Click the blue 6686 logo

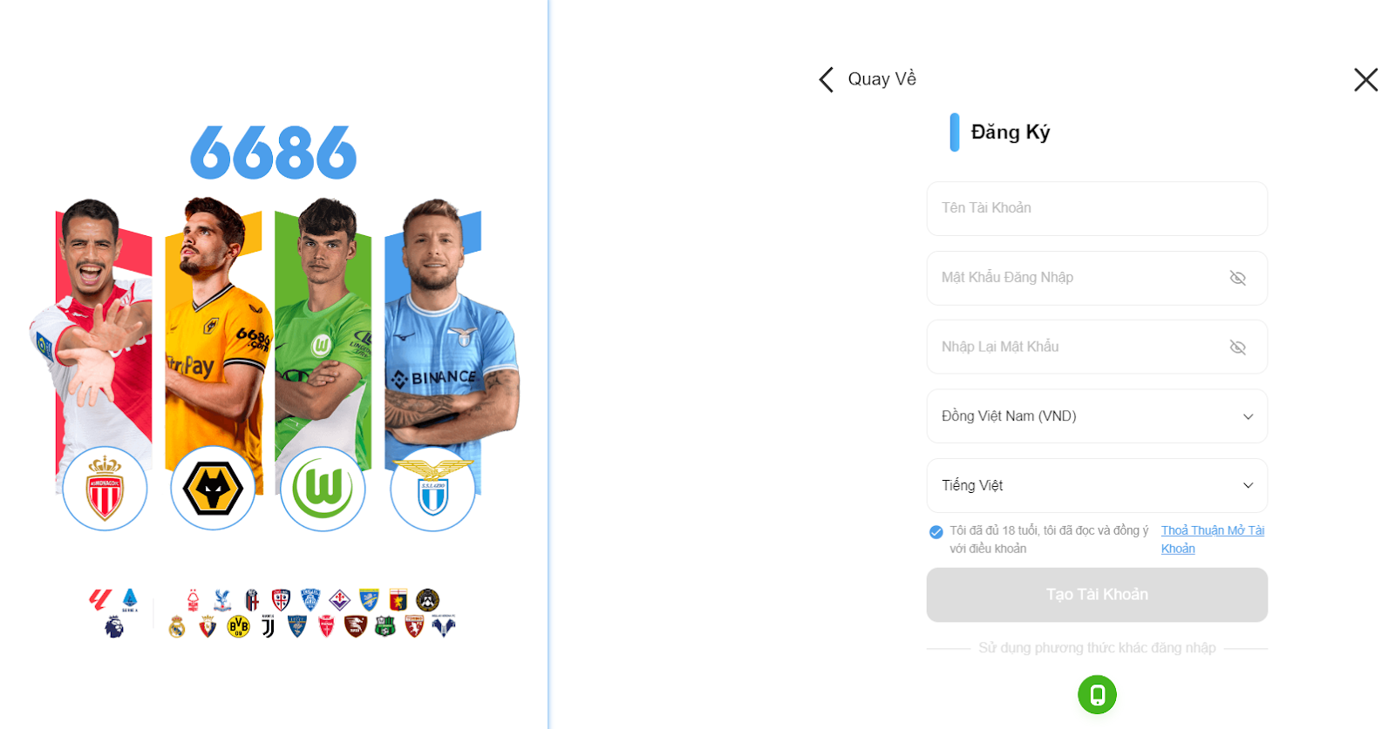[x=274, y=152]
